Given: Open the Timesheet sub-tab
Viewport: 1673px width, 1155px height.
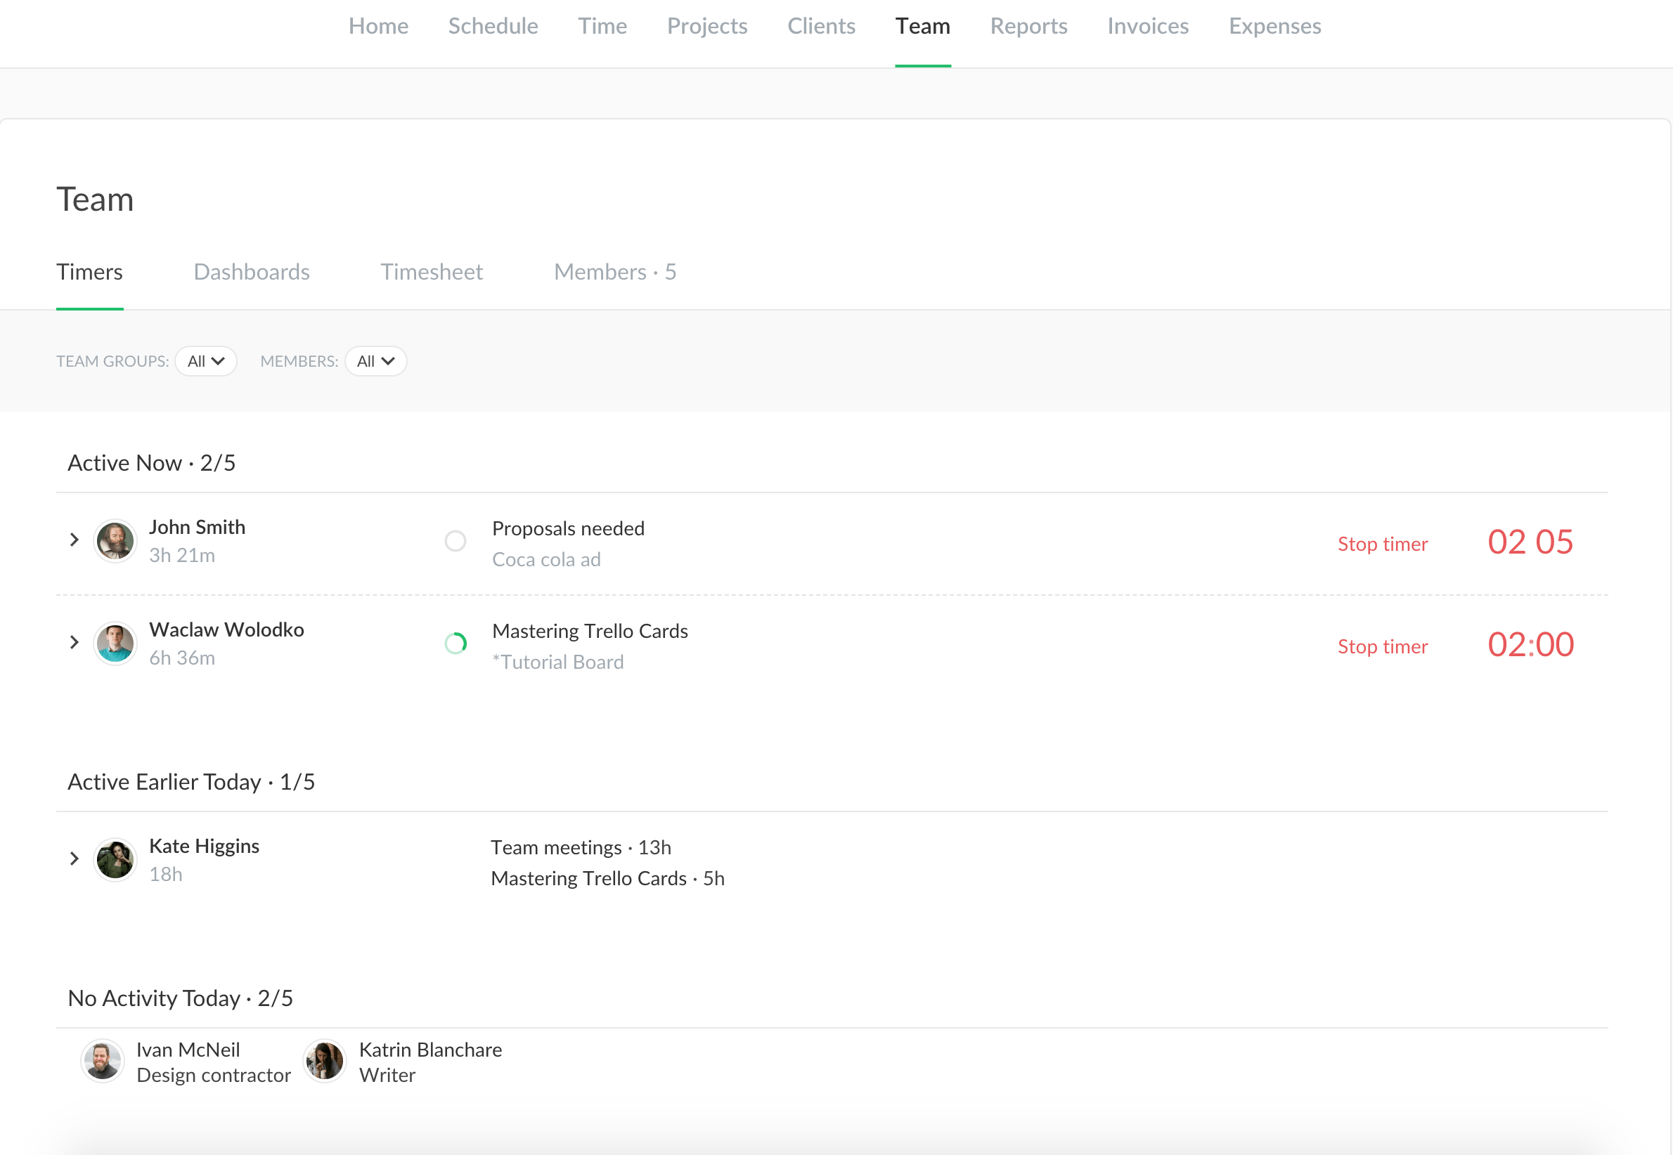Looking at the screenshot, I should (432, 272).
